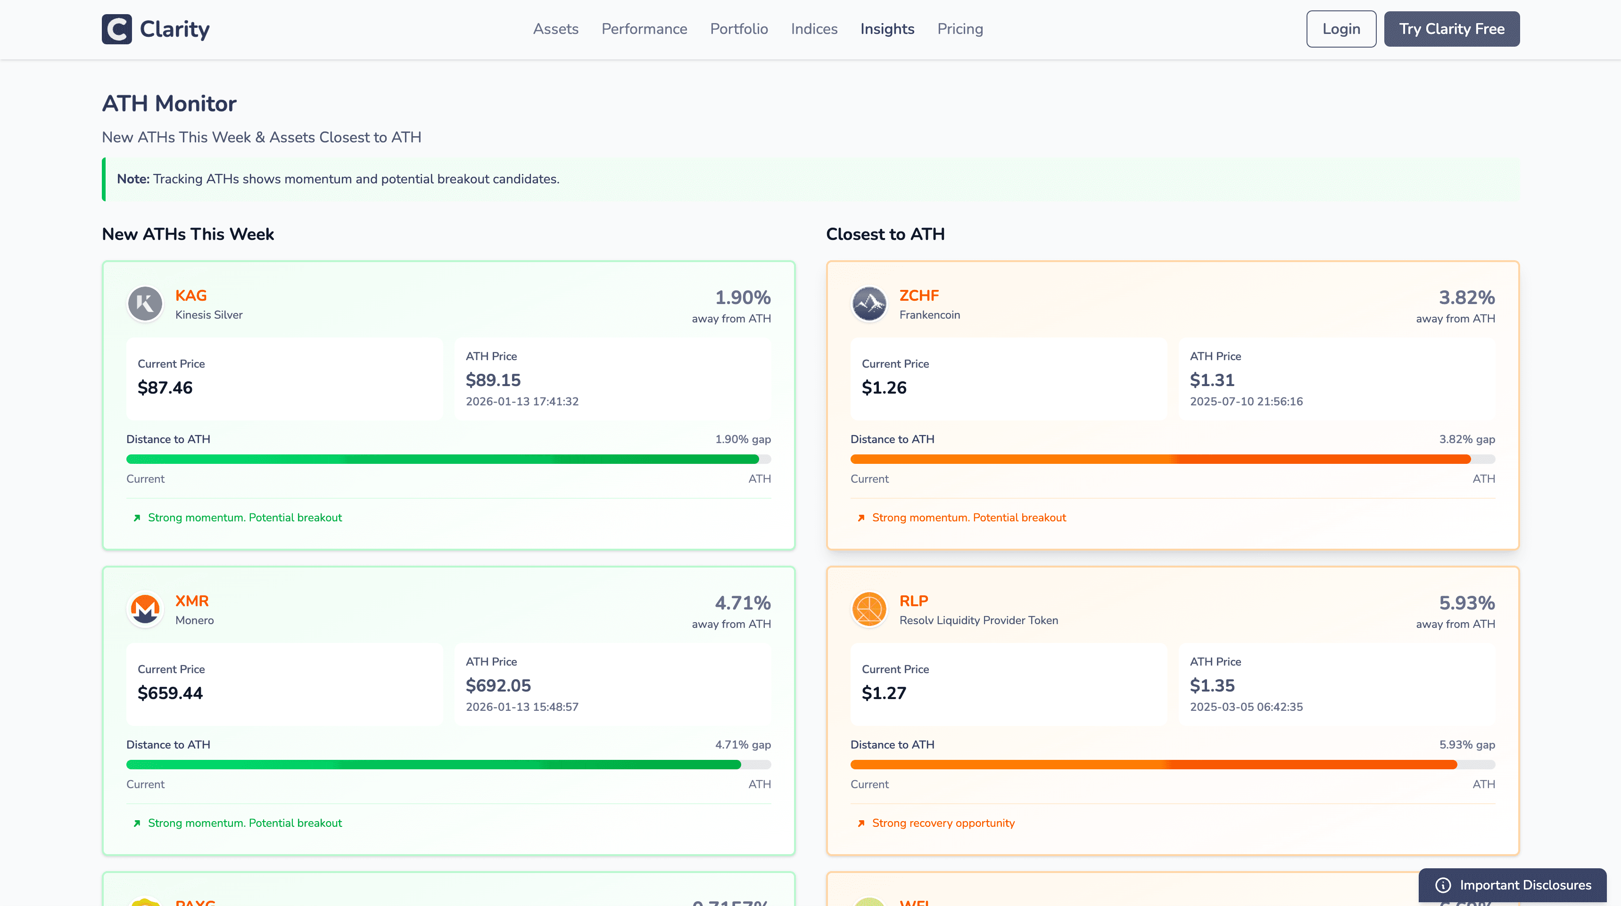The height and width of the screenshot is (906, 1621).
Task: Click the Monero coin logo
Action: [145, 609]
